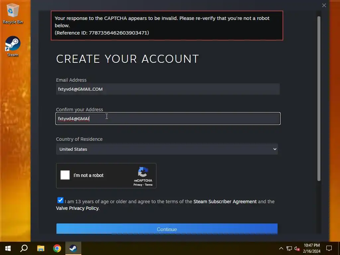
Task: Click the reCAPTCHA logo
Action: 143,172
